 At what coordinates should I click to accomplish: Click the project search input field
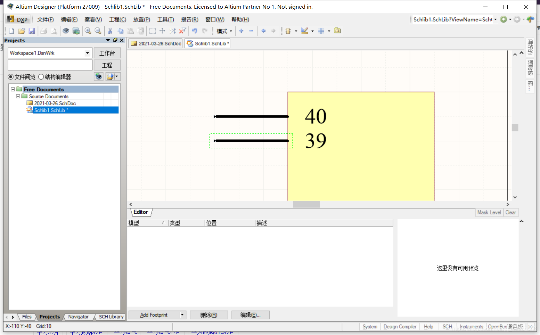tap(50, 65)
